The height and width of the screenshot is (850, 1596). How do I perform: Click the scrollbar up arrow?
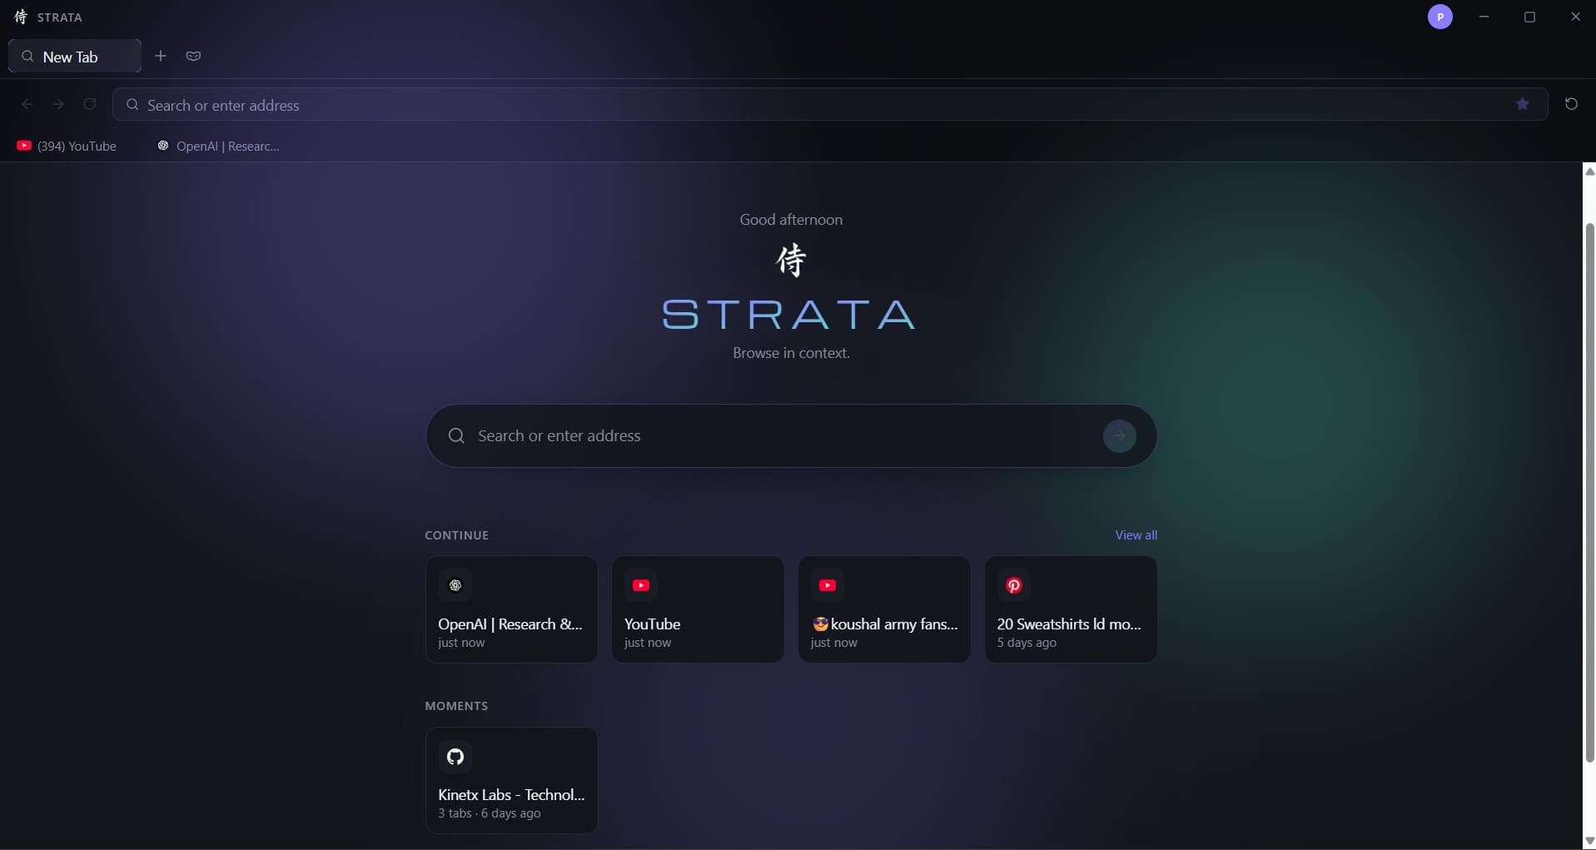(1589, 171)
